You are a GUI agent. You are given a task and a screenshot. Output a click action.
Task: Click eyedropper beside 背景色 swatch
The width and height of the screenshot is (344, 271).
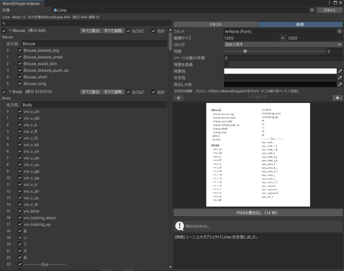pyautogui.click(x=340, y=71)
